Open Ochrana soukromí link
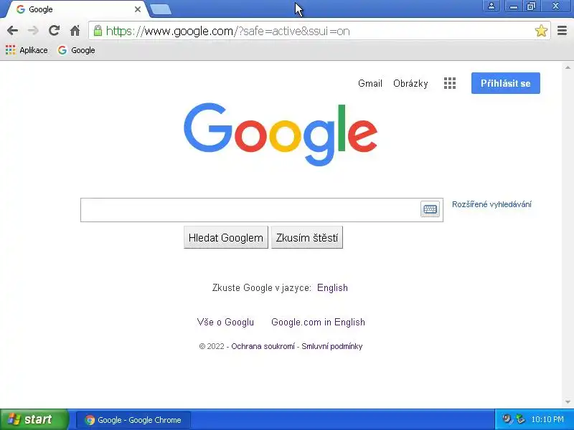Screen dimensions: 574x430 [263, 346]
